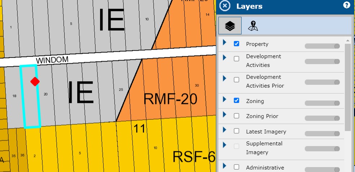Click the Layers panel vertical scrollbar
Screen dimensions: 355x172
point(348,86)
